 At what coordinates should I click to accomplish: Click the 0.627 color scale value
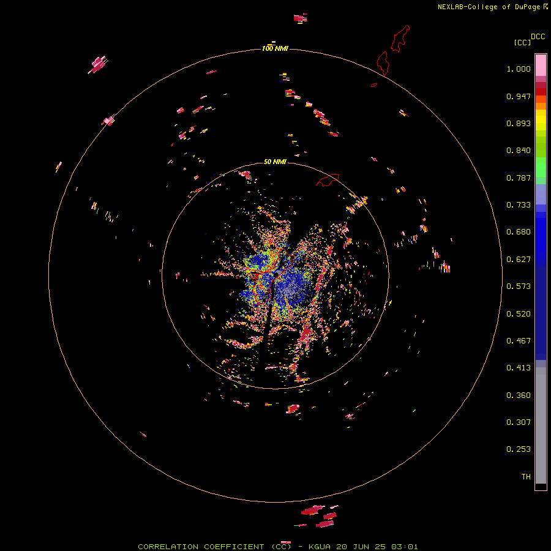519,260
